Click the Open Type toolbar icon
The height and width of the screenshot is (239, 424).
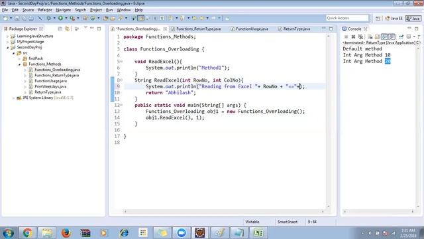point(105,18)
